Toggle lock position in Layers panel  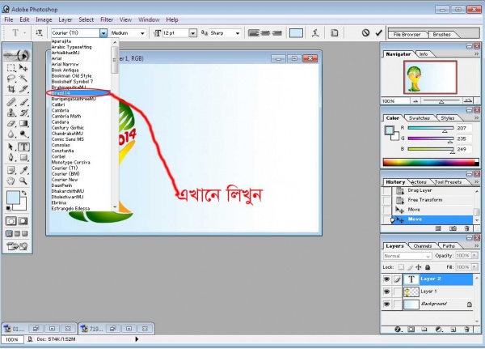419,267
